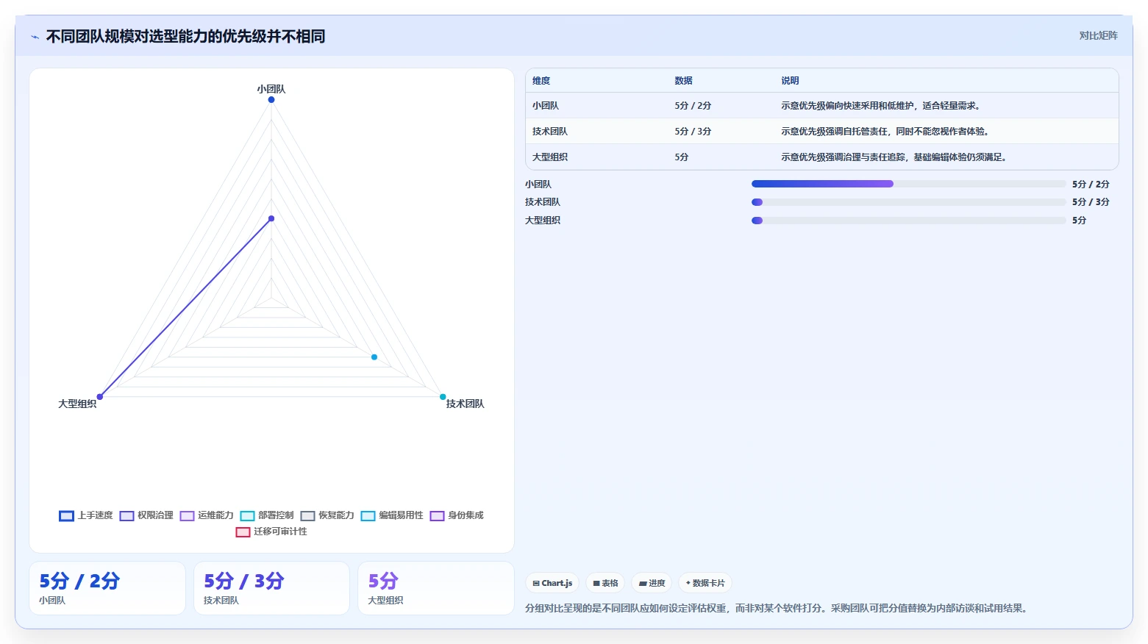Click the 5分 / 3分 value right of progress bar

[1091, 202]
